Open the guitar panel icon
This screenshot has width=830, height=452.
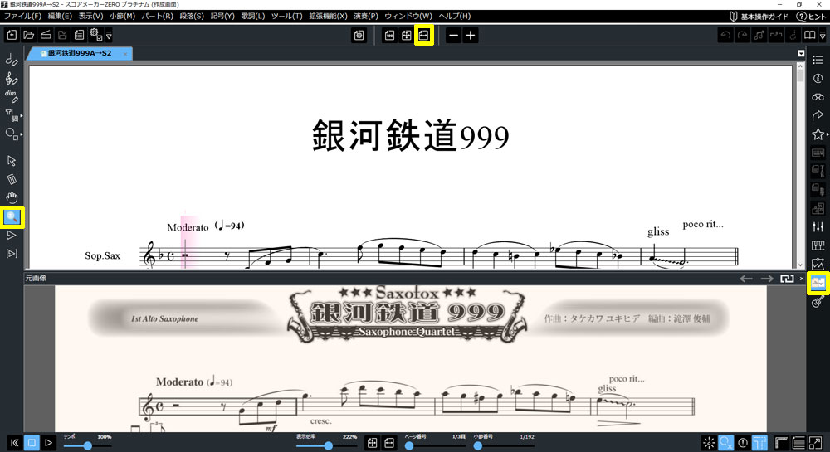(818, 301)
